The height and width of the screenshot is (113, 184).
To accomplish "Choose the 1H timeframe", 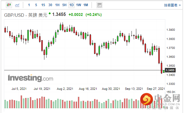I will 57,5.
